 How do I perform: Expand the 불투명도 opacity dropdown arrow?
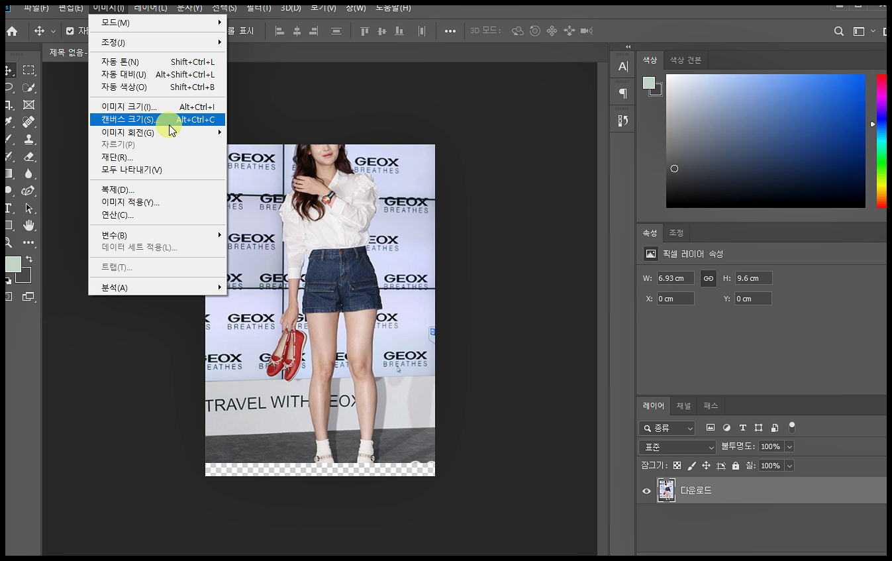point(789,447)
